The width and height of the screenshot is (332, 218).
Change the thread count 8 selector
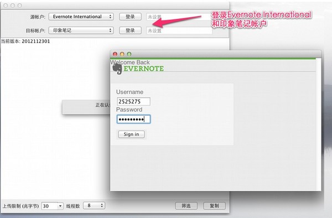[x=94, y=205]
